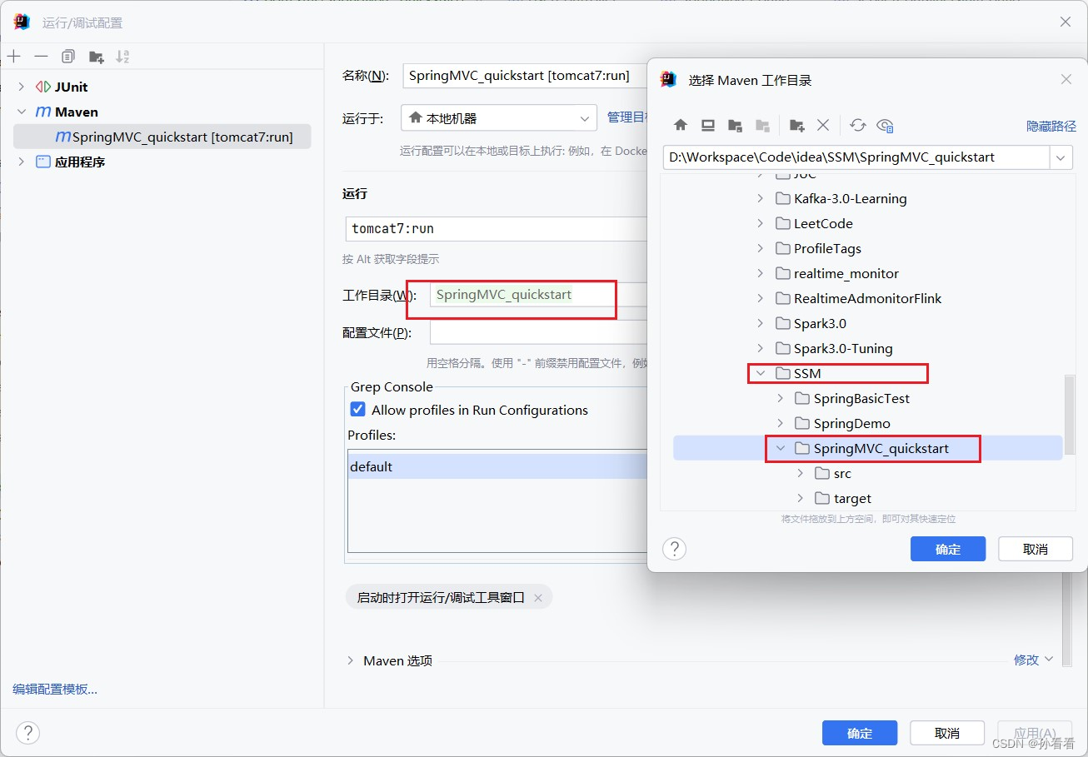Click the Desktop Directory icon in Maven dialog
The height and width of the screenshot is (757, 1088).
(x=708, y=125)
